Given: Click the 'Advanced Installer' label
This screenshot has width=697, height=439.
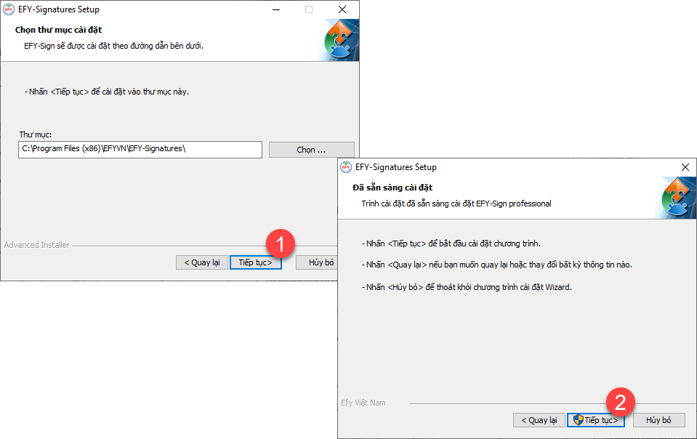Looking at the screenshot, I should pyautogui.click(x=36, y=245).
